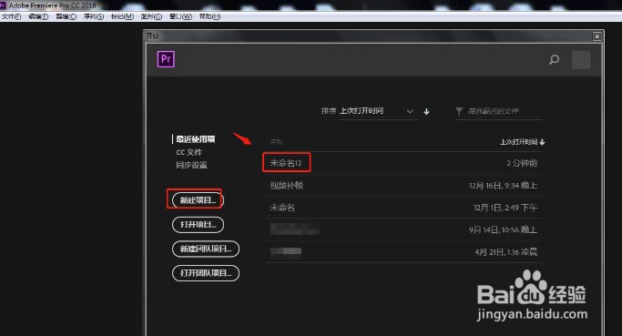Open the 文件(F) menu

coord(11,16)
